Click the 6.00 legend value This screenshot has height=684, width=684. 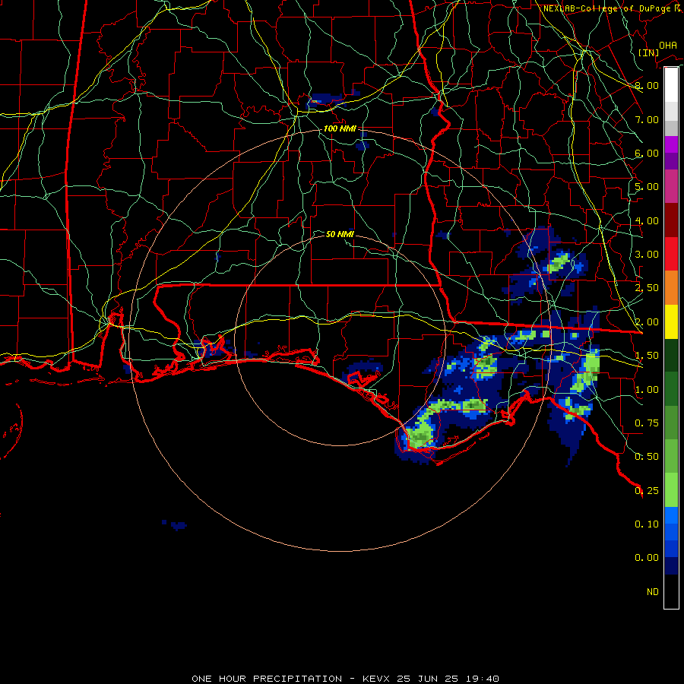(647, 153)
